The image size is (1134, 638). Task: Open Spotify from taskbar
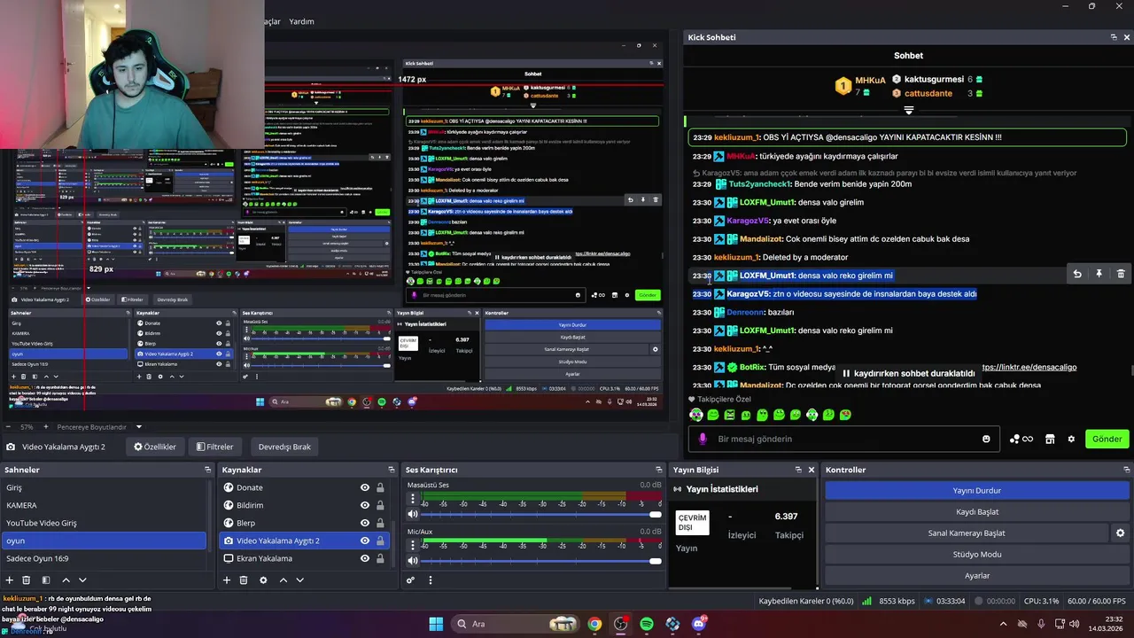(x=647, y=624)
